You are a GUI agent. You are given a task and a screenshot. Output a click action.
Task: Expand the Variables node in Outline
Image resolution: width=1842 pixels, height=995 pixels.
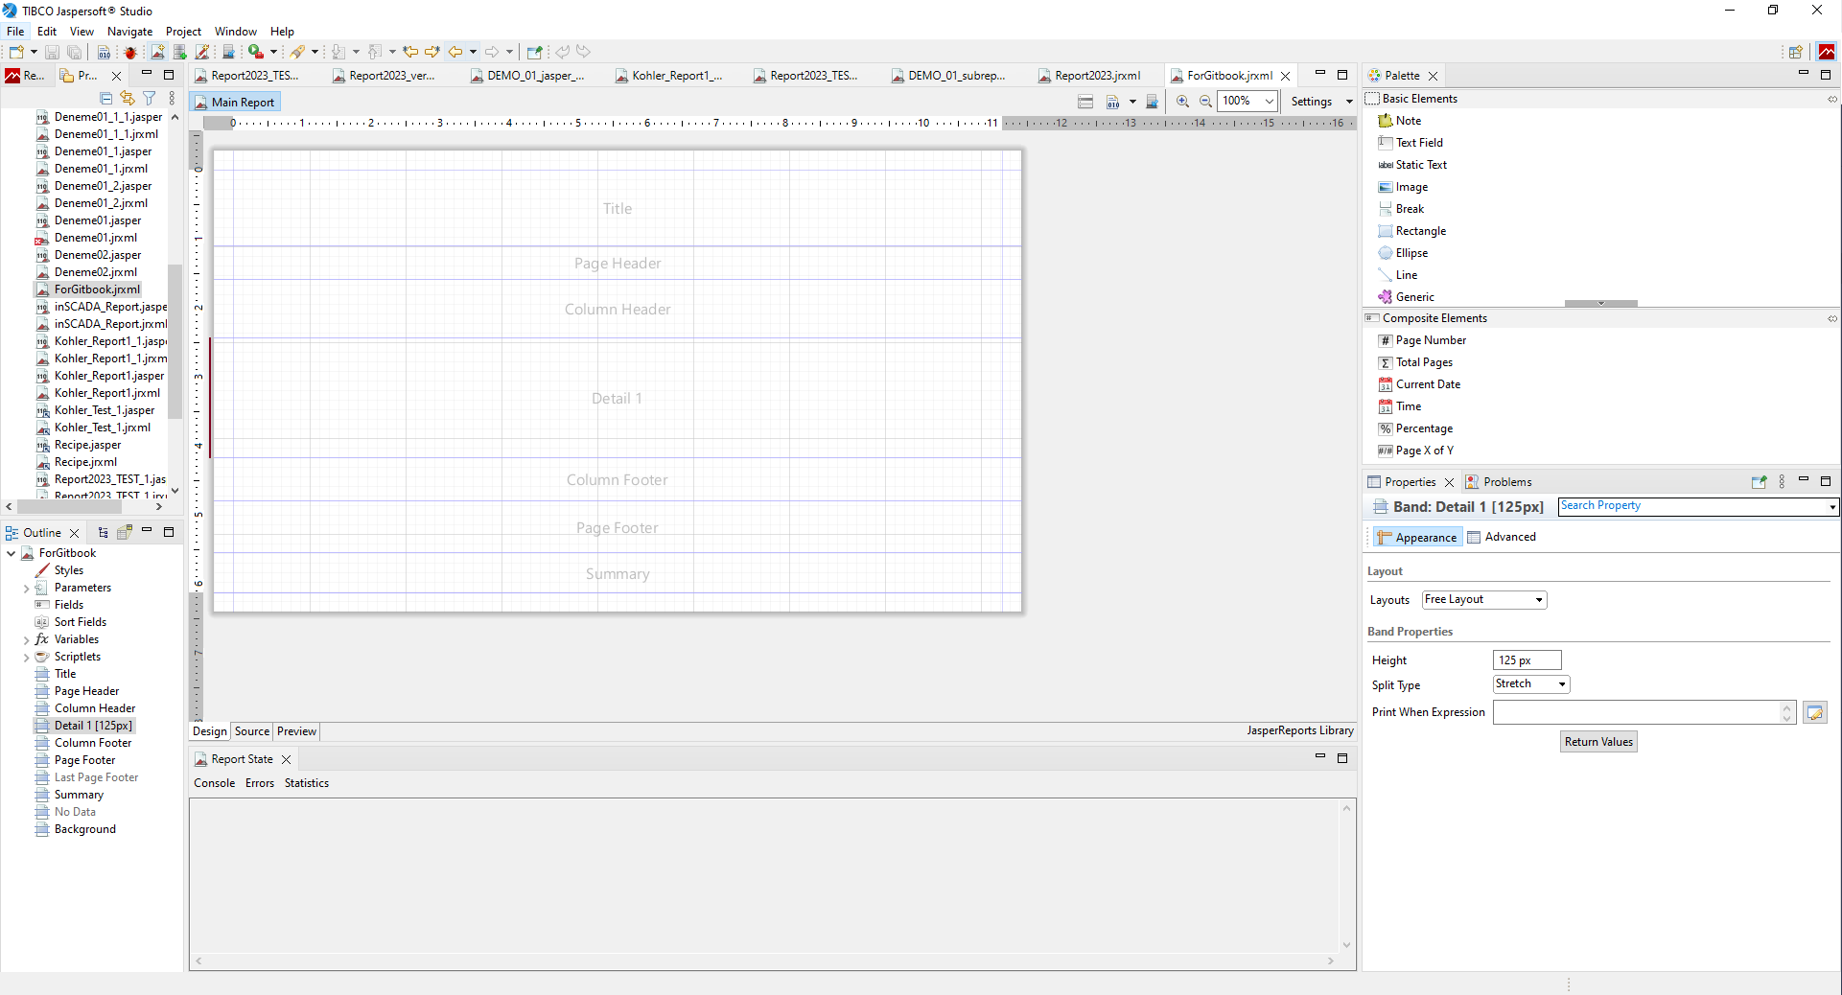pyautogui.click(x=26, y=640)
